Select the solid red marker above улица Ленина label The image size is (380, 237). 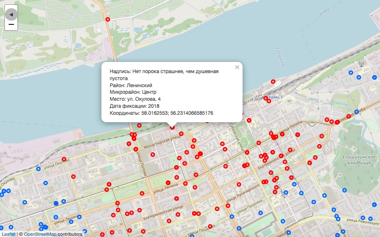pos(168,182)
